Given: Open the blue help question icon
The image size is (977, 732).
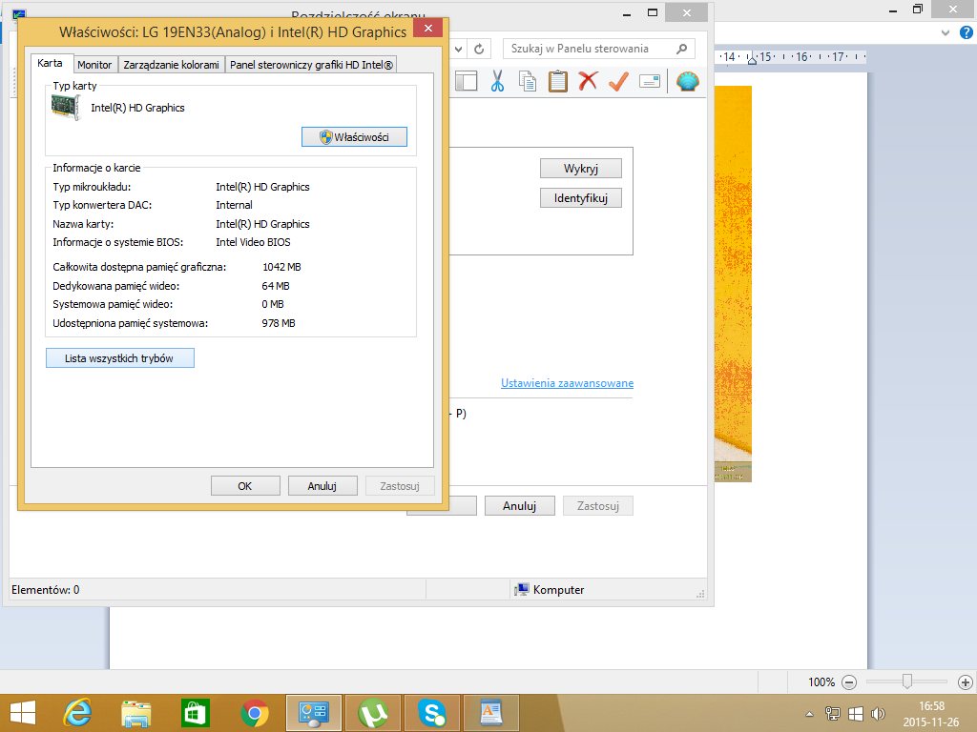Looking at the screenshot, I should click(966, 32).
